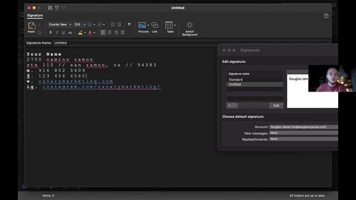
Task: Decrease paragraph indent
Action: point(112,24)
